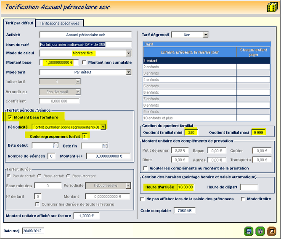This screenshot has width=281, height=239.
Task: Enable the Montant non cumulable checkbox
Action: tap(84, 63)
